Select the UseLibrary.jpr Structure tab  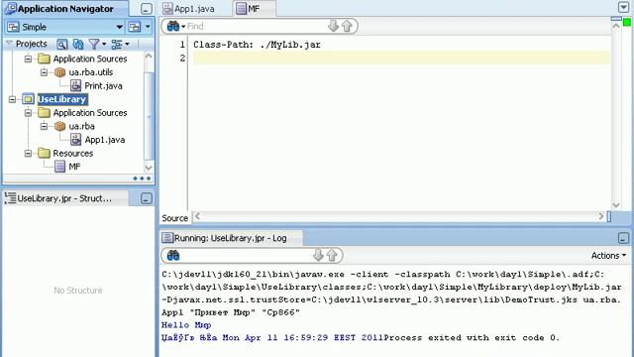click(64, 198)
